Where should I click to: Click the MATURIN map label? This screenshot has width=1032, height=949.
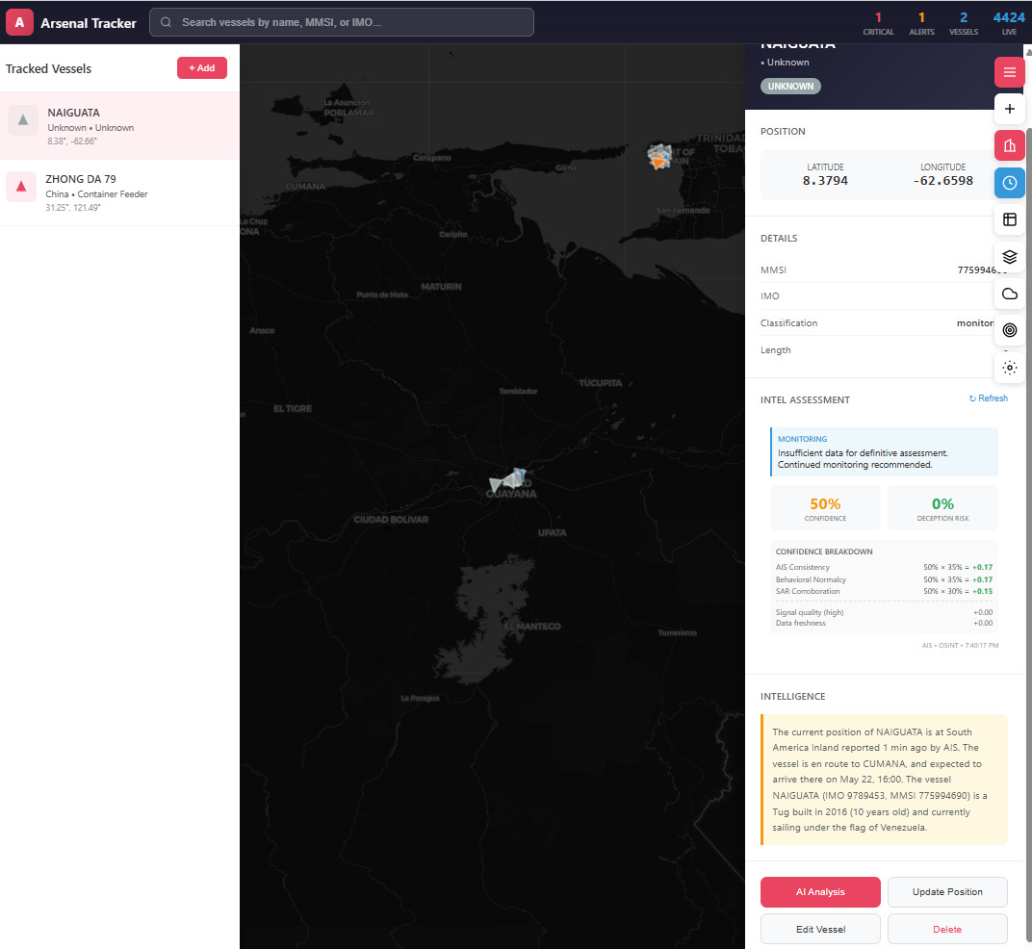click(441, 287)
